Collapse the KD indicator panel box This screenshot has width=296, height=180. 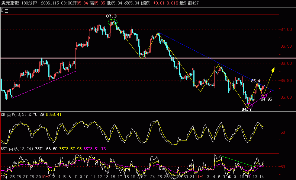pos(9,115)
